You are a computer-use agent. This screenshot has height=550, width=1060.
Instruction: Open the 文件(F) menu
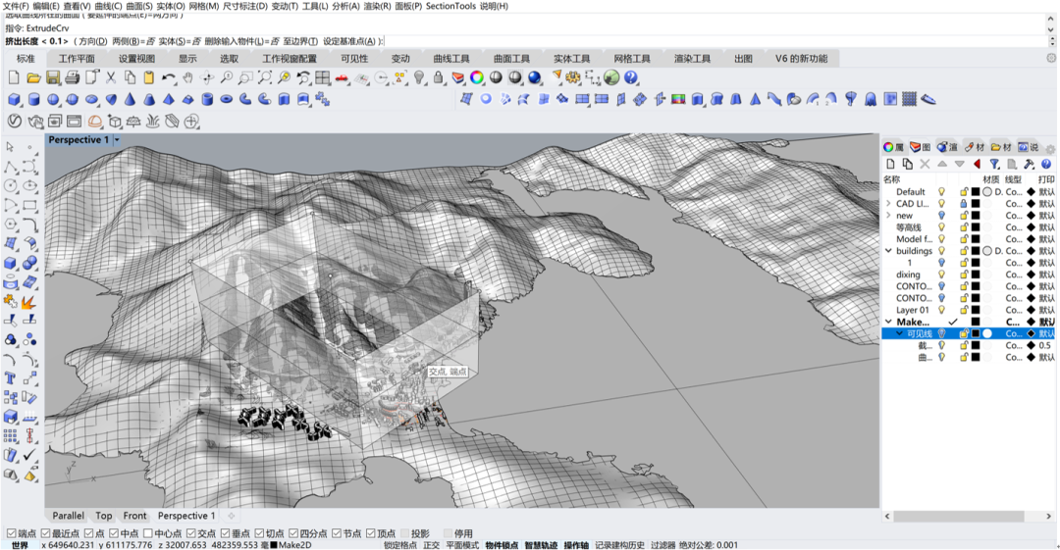pyautogui.click(x=16, y=6)
